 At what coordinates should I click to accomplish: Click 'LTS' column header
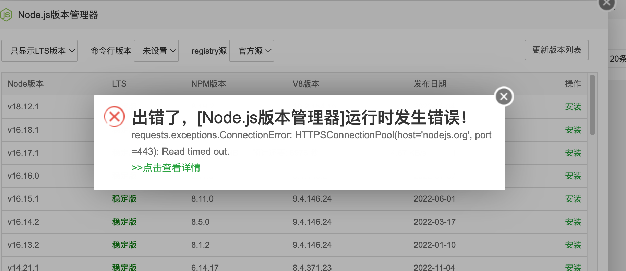point(119,84)
